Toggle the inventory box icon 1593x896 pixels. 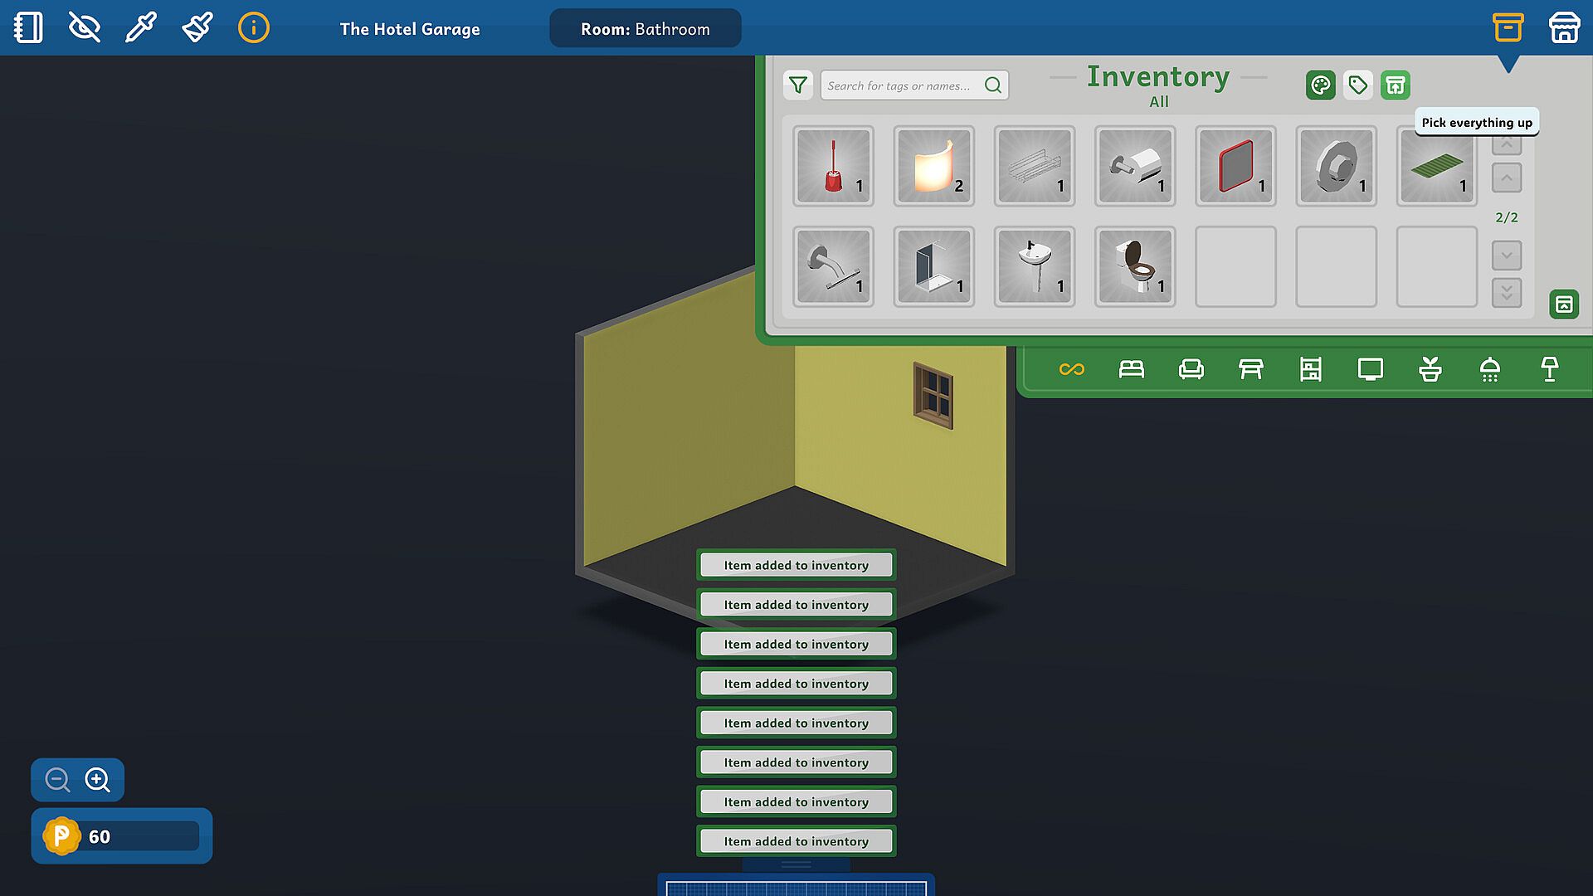tap(1508, 27)
